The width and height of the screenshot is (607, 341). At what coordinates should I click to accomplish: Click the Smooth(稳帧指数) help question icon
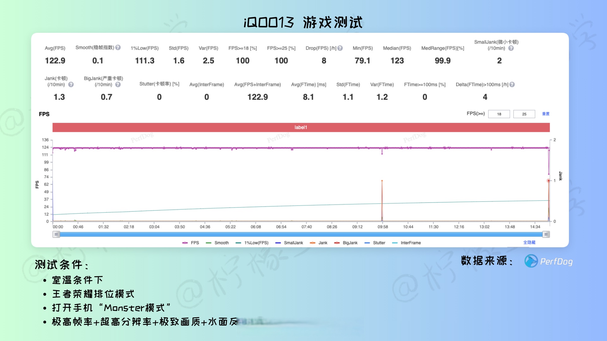tap(118, 47)
